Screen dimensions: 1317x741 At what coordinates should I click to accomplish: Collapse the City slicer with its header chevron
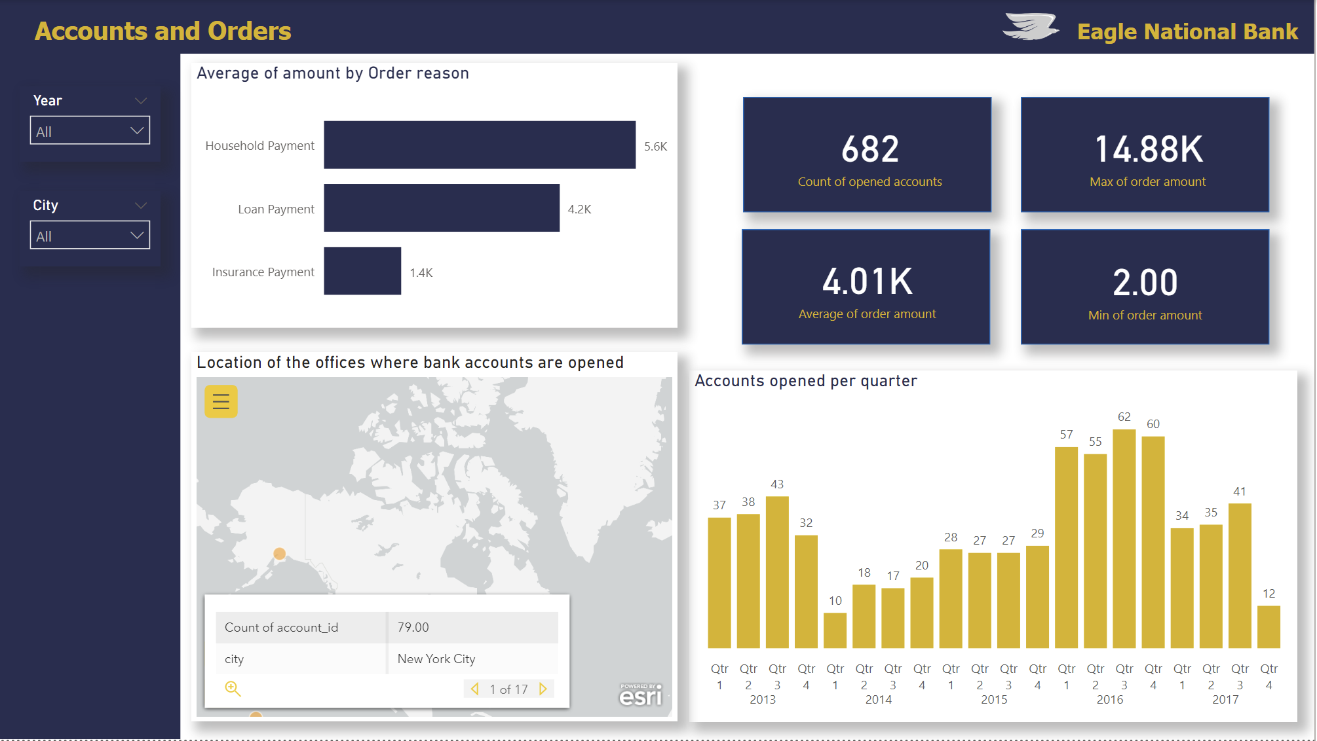(140, 205)
